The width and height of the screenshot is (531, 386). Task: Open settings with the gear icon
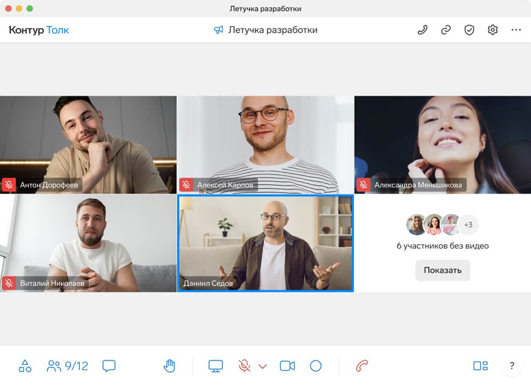point(493,30)
